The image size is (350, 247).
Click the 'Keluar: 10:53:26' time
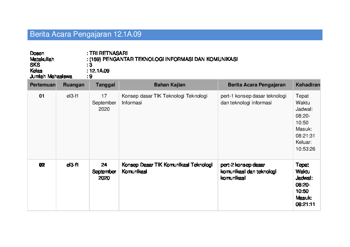click(305, 146)
